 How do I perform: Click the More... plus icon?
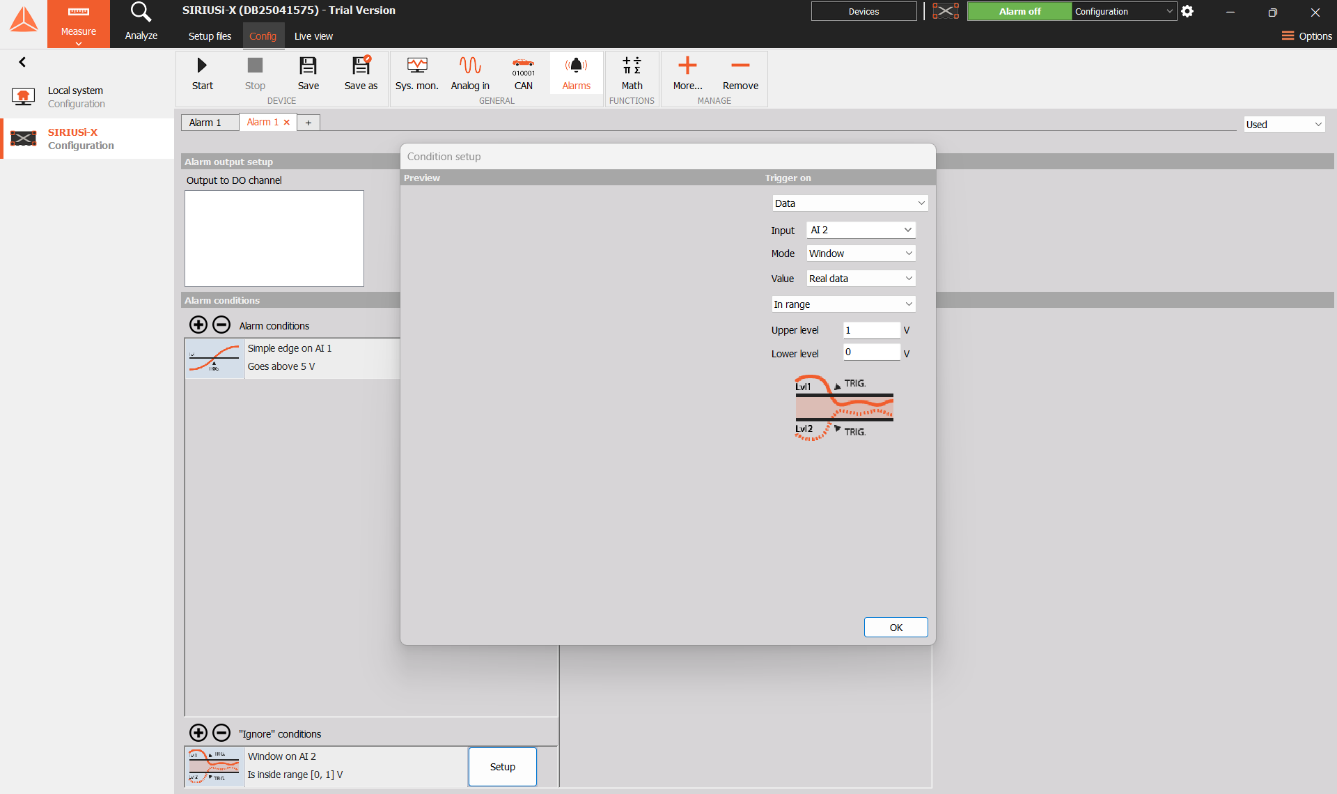[687, 65]
